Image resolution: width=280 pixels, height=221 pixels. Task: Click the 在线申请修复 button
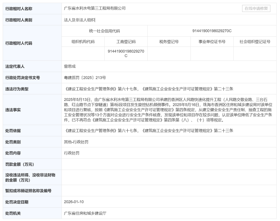point(256,8)
